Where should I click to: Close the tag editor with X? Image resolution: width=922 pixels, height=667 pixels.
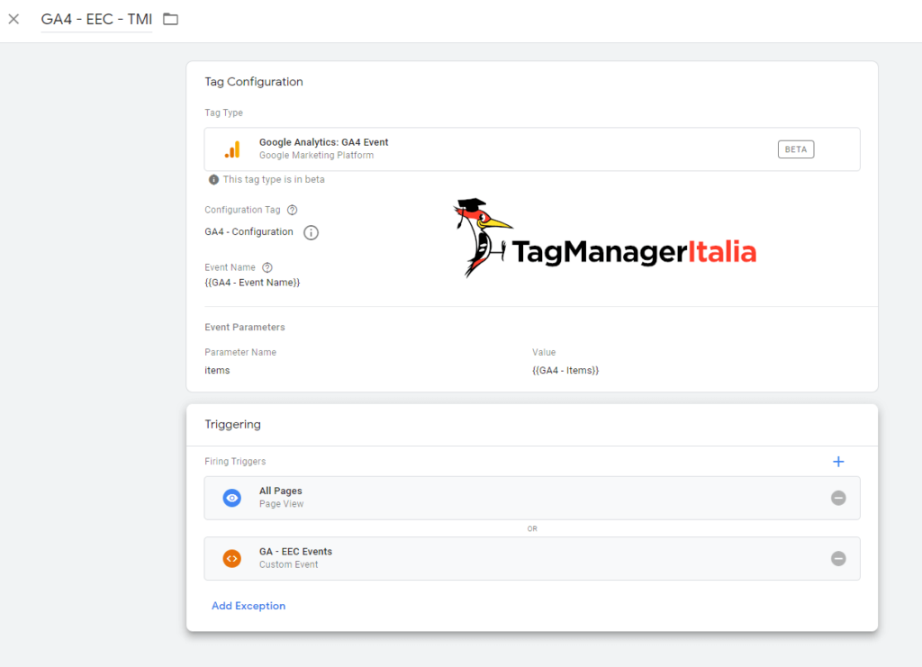14,20
